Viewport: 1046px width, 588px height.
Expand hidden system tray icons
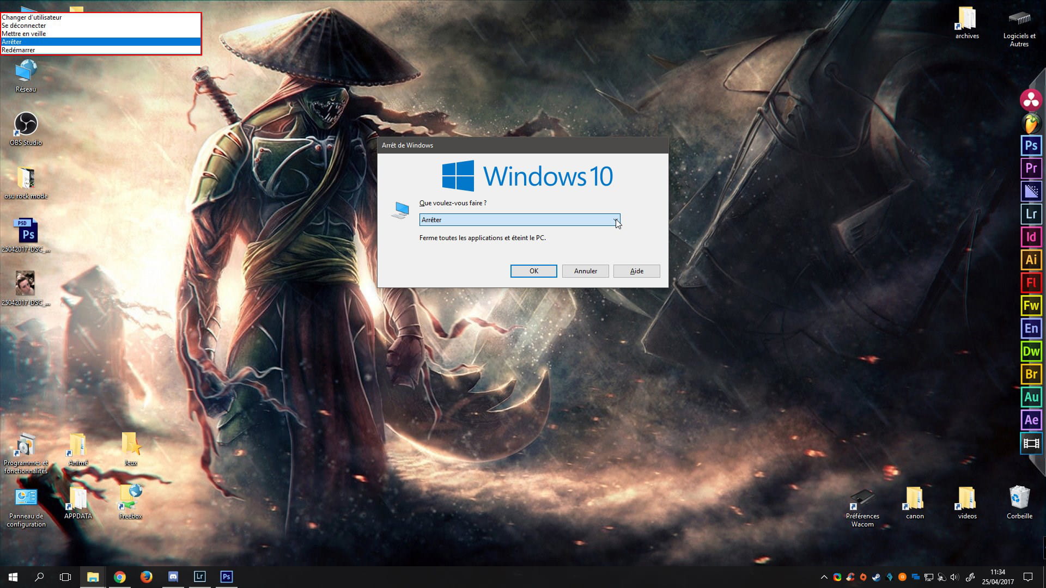(x=824, y=577)
